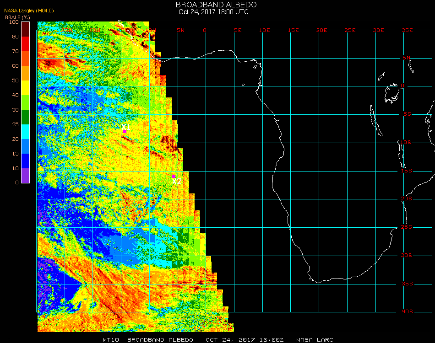Pick the light green 30-40 legend swatch
Image resolution: width=435 pixels, height=343 pixels.
coord(26,102)
